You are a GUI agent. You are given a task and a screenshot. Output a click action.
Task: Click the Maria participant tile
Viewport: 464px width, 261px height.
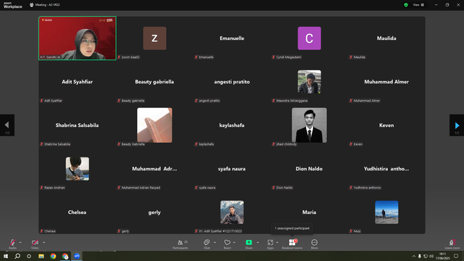click(x=310, y=212)
